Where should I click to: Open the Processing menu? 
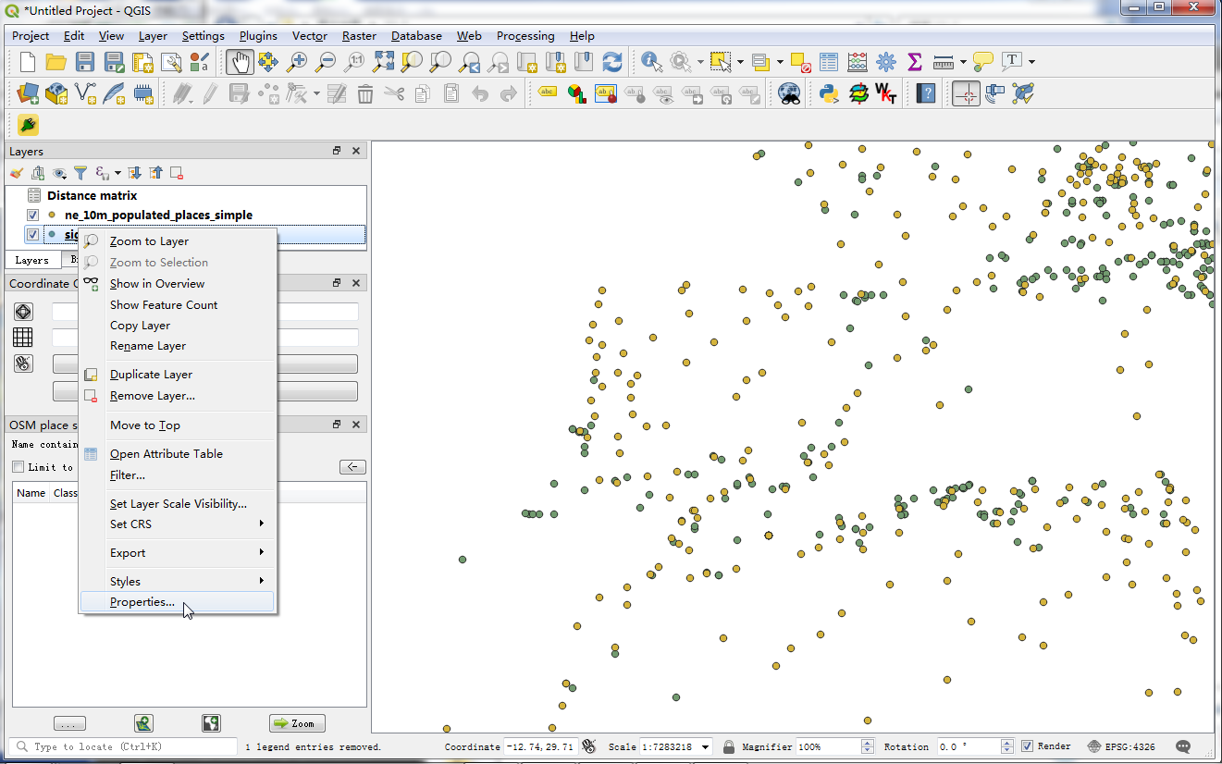click(x=525, y=36)
